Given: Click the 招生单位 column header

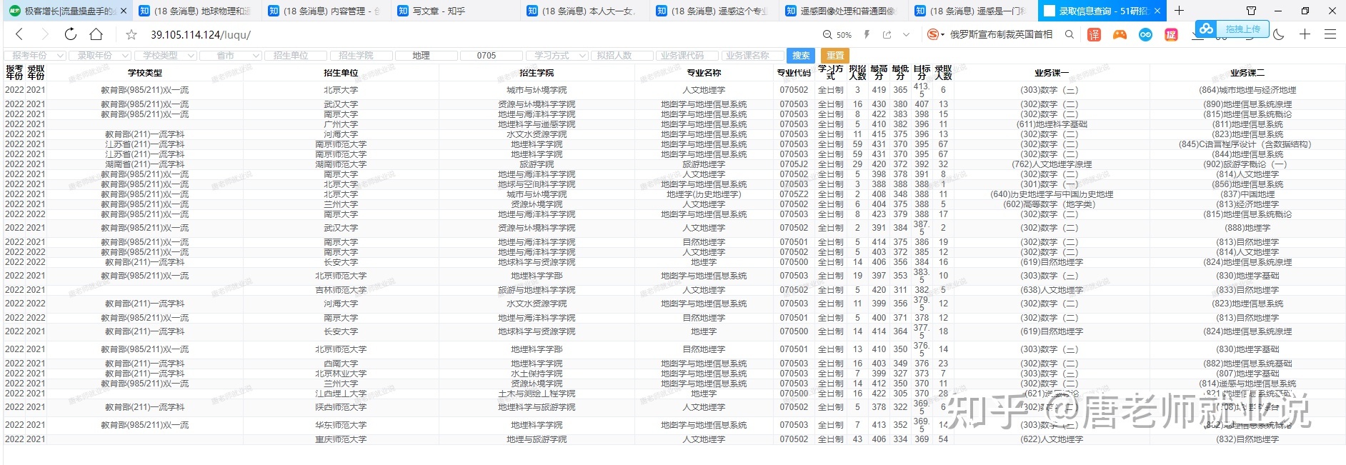Looking at the screenshot, I should pos(341,73).
